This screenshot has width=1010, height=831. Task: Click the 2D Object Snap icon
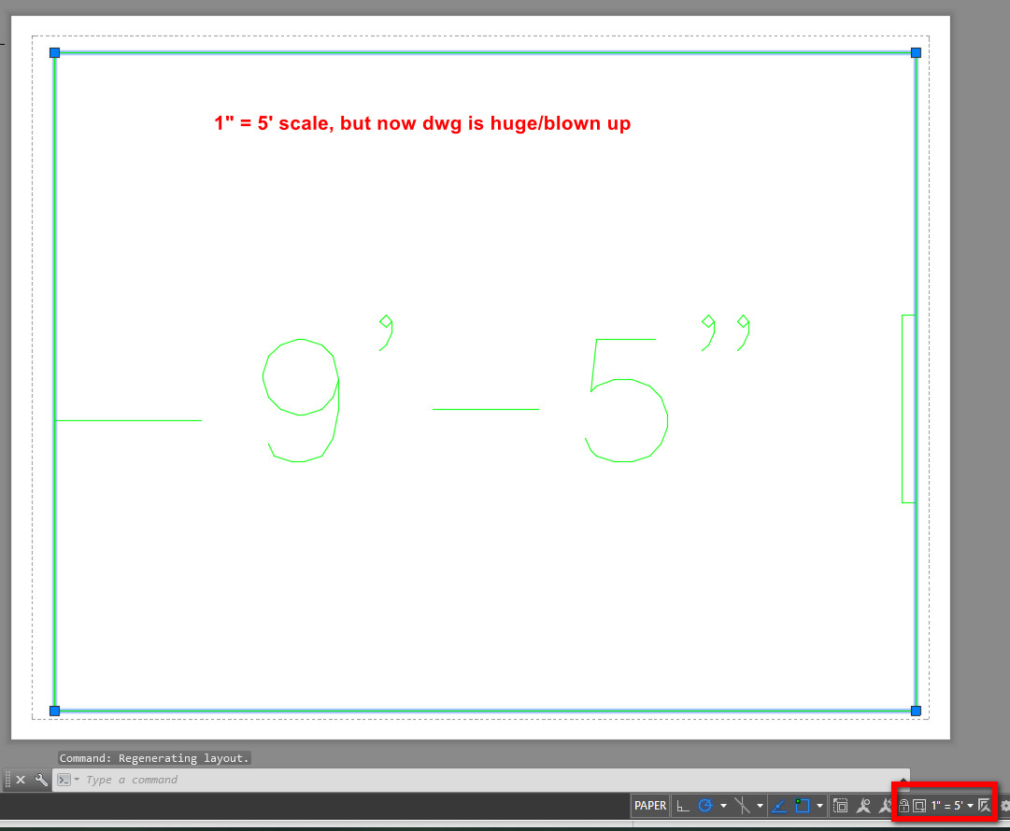click(x=802, y=805)
